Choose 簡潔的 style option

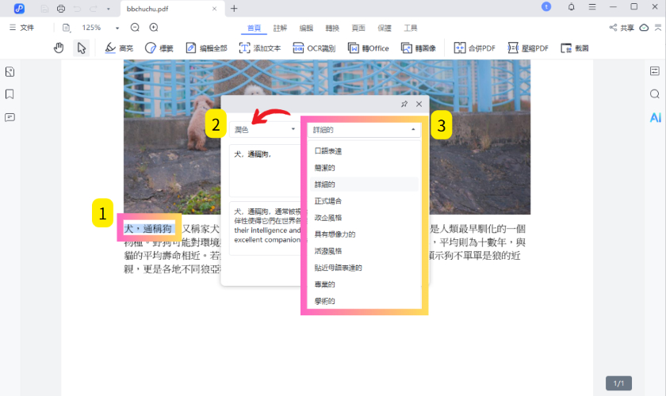[364, 168]
